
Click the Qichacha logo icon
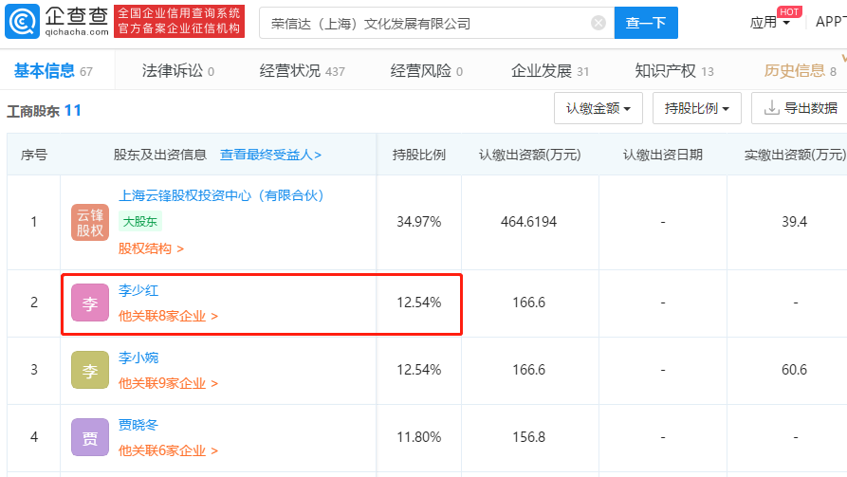(x=22, y=22)
